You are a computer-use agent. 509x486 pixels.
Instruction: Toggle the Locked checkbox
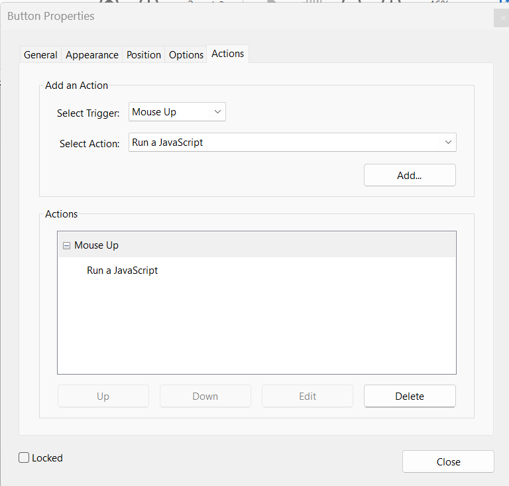tap(25, 457)
